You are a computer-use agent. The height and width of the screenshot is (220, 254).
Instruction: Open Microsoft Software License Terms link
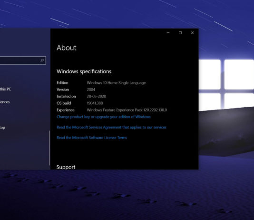(92, 138)
